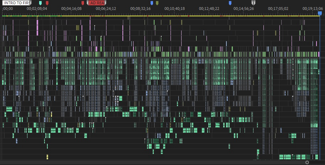Click the 00;08;32;16 timecode label on ruler
Image resolution: width=325 pixels, height=165 pixels.
[140, 9]
